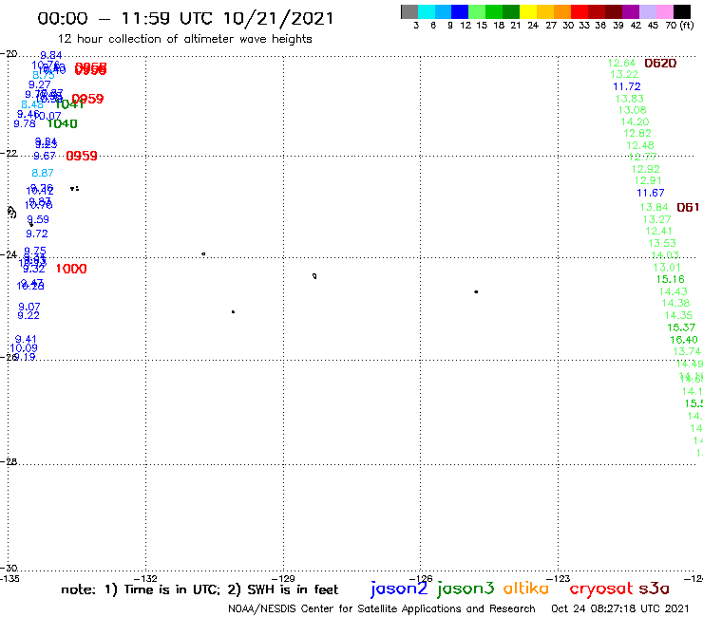
Task: Select the 10.09 wave height value
Action: (x=24, y=348)
